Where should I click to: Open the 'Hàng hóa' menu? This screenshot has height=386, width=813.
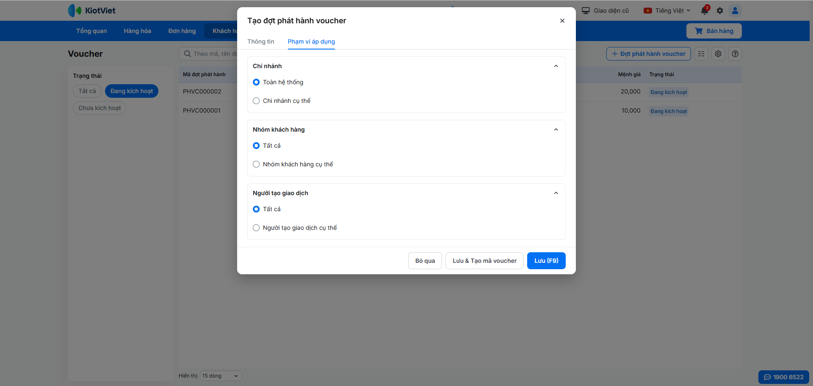tap(137, 31)
